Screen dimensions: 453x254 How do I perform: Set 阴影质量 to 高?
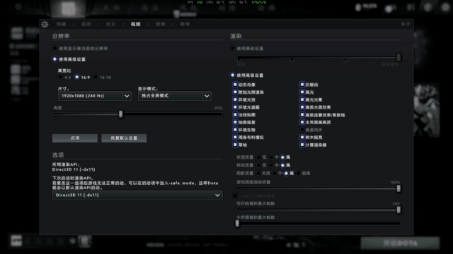(x=286, y=173)
